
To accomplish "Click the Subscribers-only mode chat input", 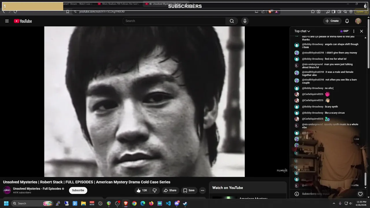I will 316,194.
